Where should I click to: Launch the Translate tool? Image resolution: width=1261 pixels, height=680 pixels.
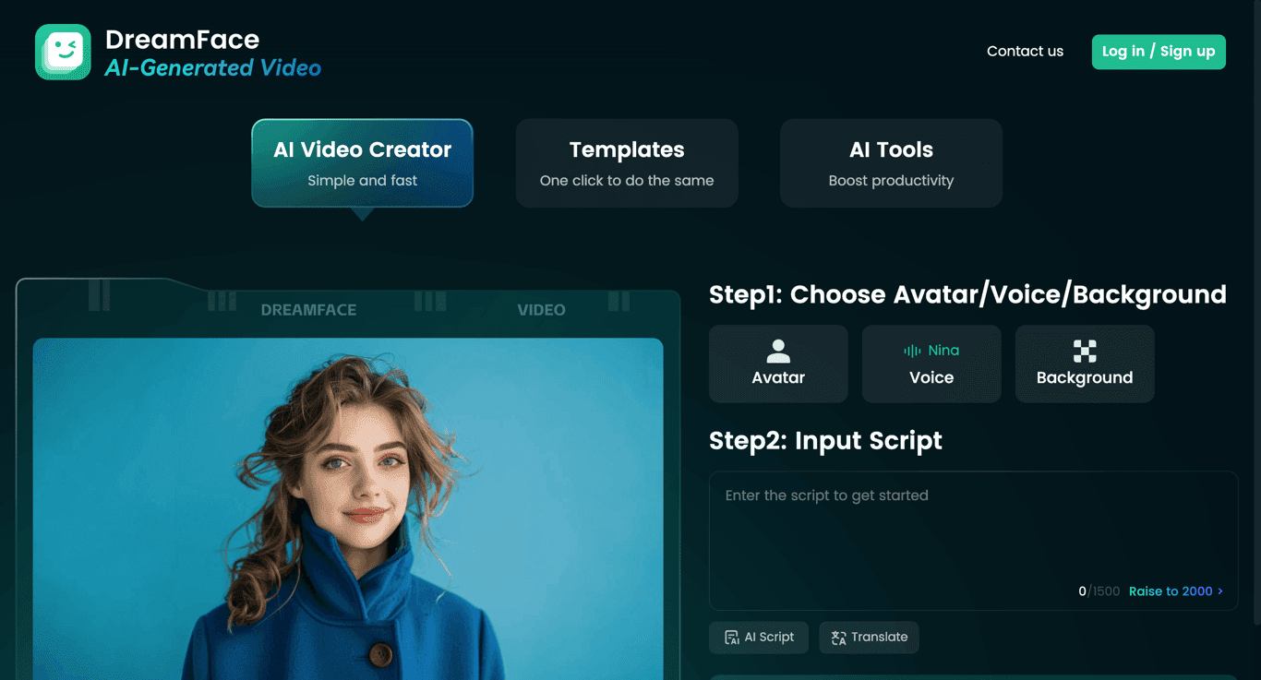[868, 637]
